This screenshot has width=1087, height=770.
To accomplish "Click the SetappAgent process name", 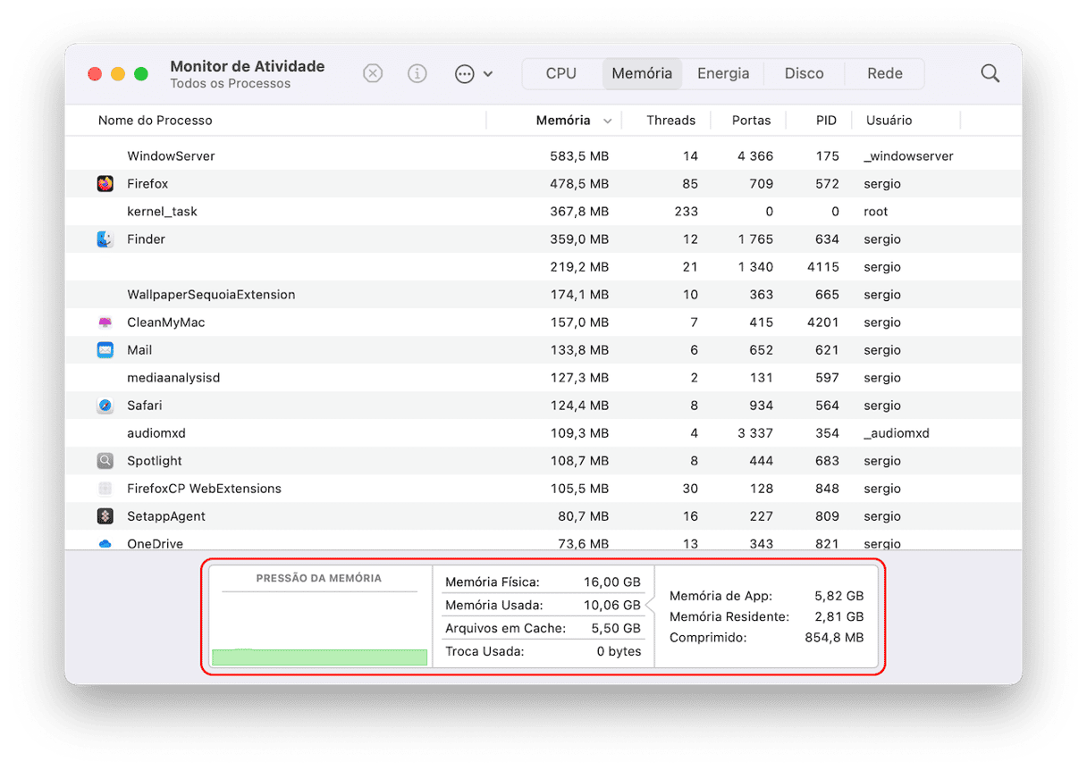I will (x=166, y=516).
